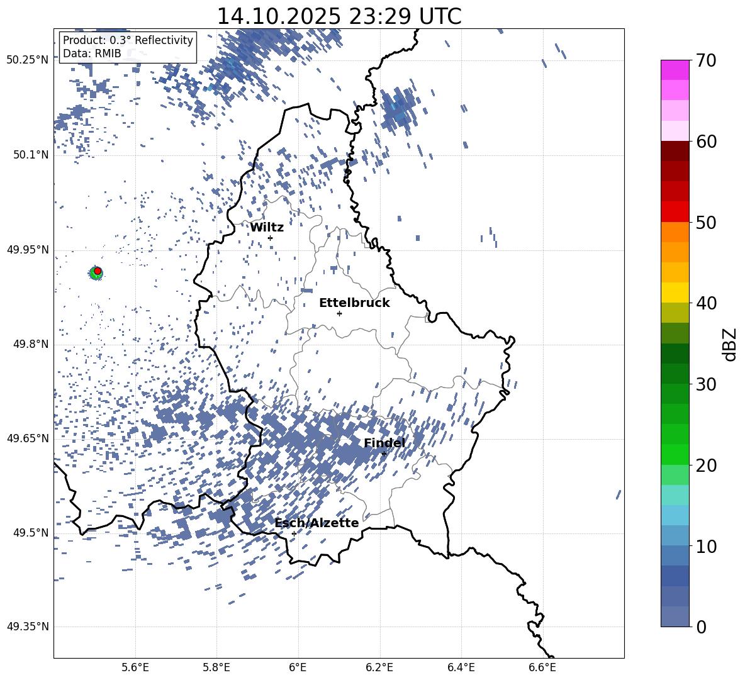Viewport: 745px width, 680px height.
Task: Click the Wiltz cross location marker
Action: (x=270, y=238)
